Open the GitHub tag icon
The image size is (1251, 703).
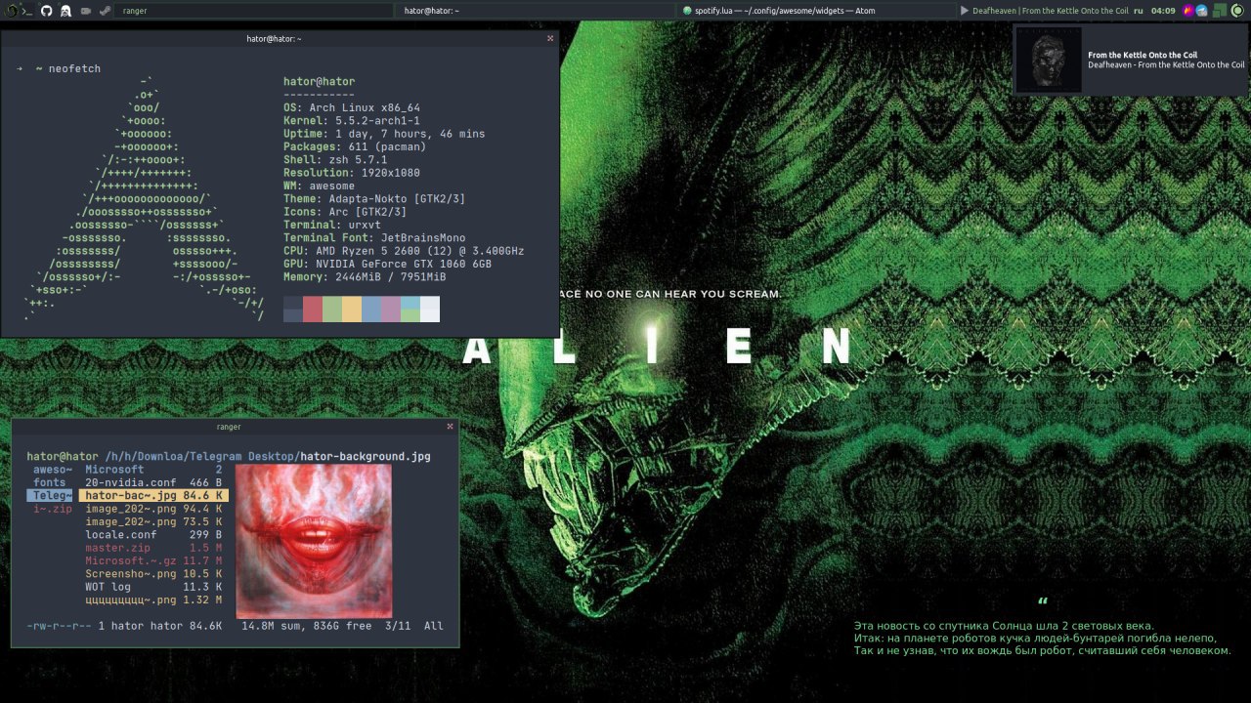click(x=46, y=11)
